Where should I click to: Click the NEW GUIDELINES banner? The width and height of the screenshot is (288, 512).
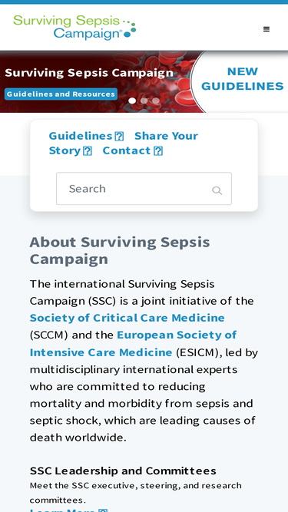click(x=242, y=79)
